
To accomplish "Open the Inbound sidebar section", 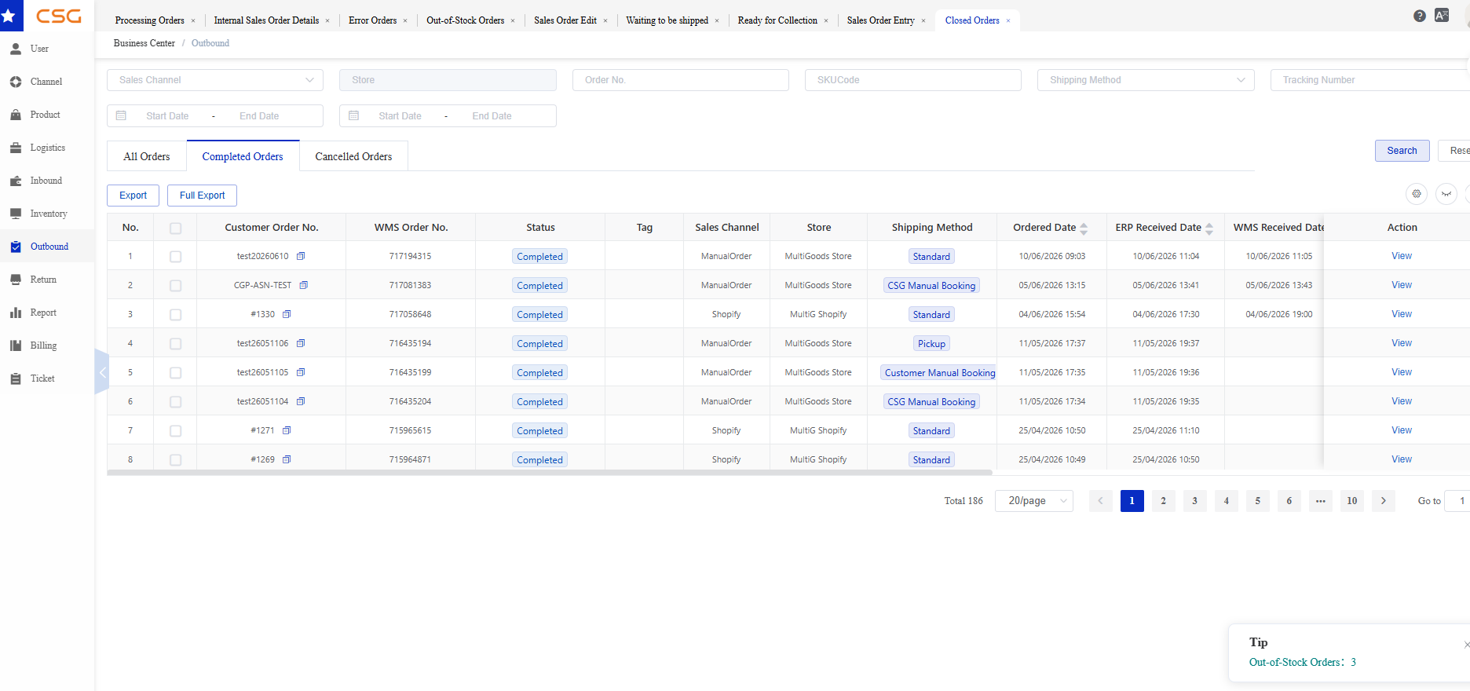I will (46, 181).
